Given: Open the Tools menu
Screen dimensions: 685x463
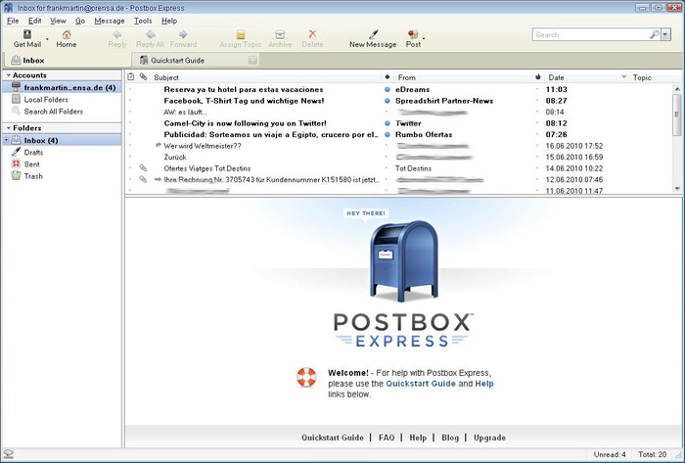Looking at the screenshot, I should (143, 21).
